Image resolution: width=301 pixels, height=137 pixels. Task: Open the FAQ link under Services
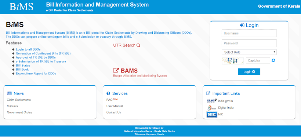click(x=109, y=100)
